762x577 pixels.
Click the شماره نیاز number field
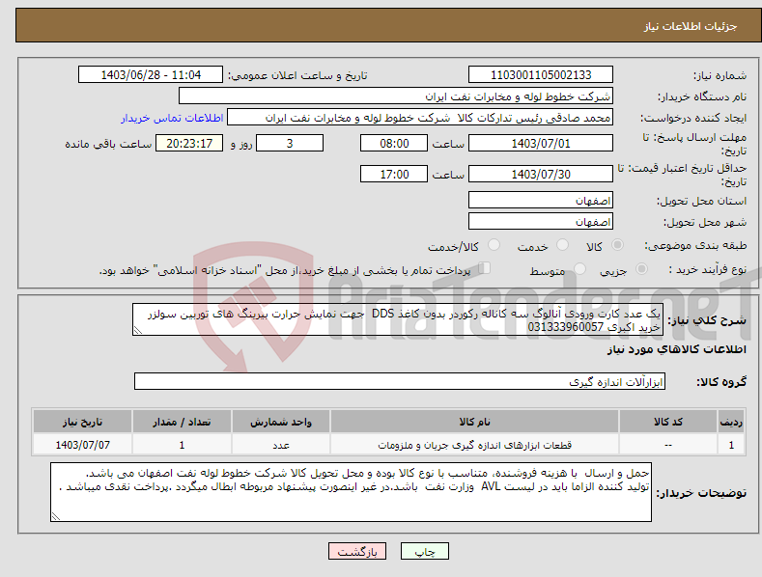[x=541, y=75]
